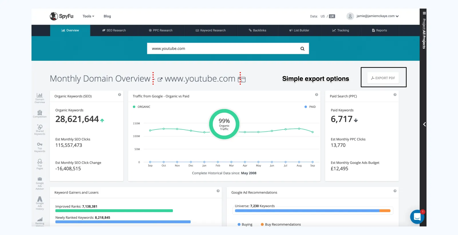Open the Keyword Research tab

point(210,30)
